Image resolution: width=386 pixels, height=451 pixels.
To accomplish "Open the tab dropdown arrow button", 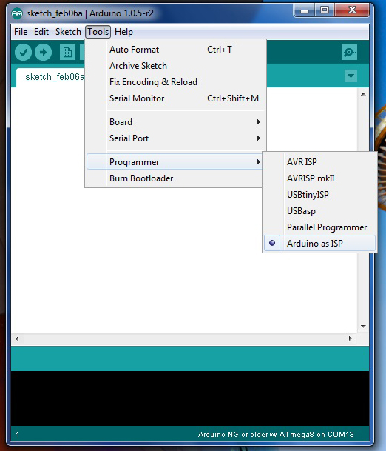I will coord(351,76).
